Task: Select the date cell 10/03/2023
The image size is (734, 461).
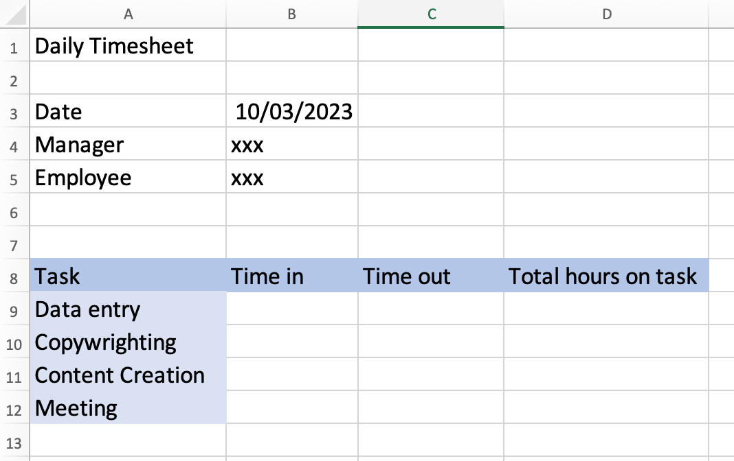Action: (293, 112)
